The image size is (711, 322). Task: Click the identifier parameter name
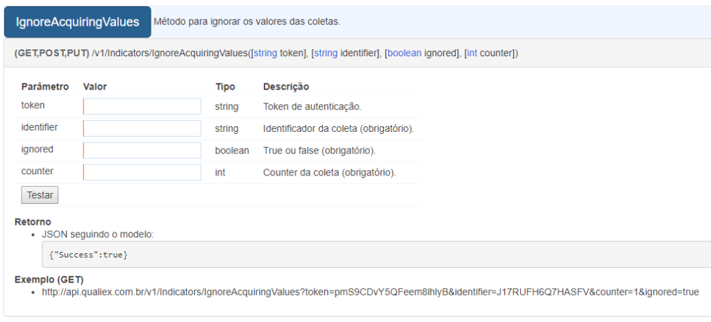40,127
